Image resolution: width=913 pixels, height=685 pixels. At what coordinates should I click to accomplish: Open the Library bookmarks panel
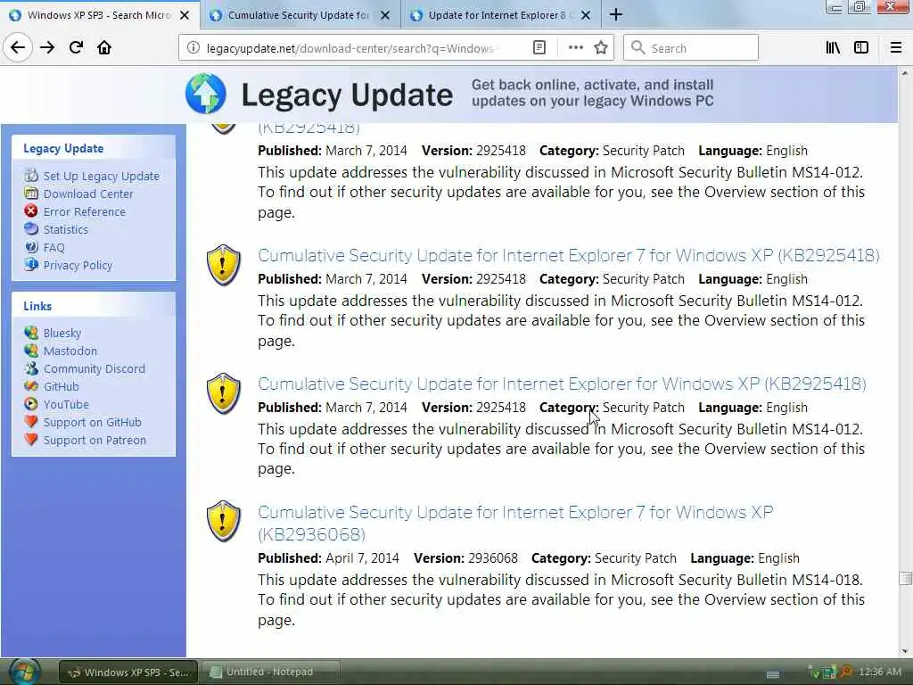833,48
